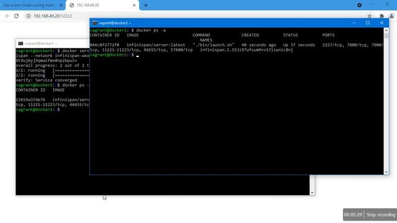Click the COMMAND column header in docker2
The width and height of the screenshot is (397, 223).
(201, 35)
